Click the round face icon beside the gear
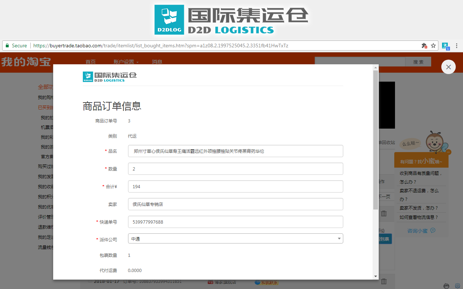The image size is (463, 289). pos(446,286)
